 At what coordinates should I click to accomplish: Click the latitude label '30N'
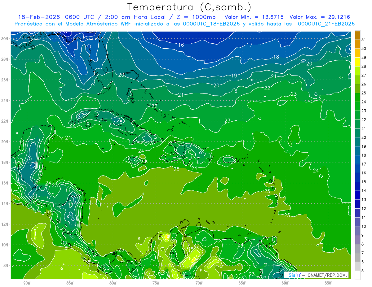coord(5,39)
